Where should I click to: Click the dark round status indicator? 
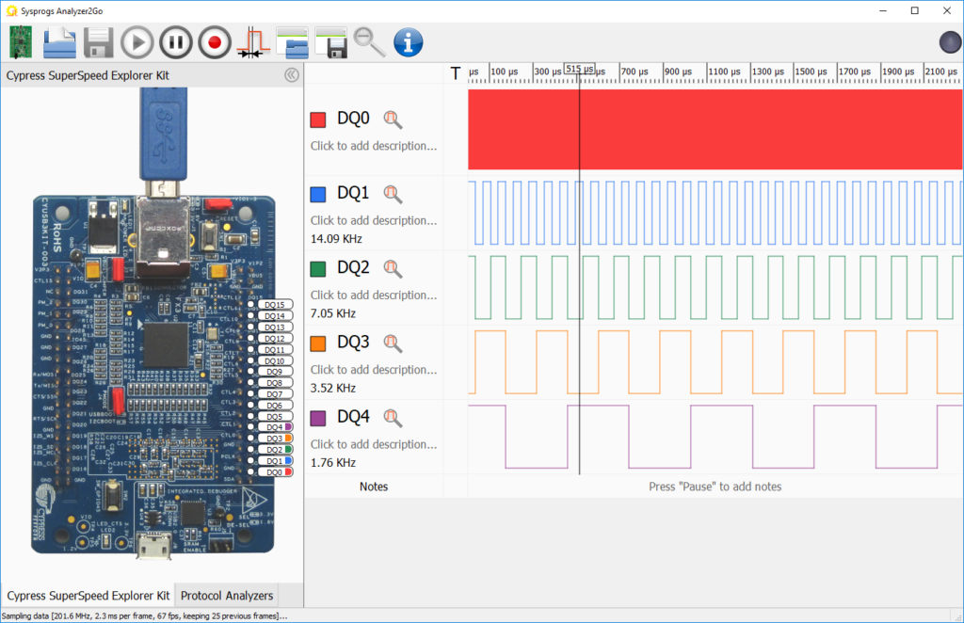tap(950, 42)
